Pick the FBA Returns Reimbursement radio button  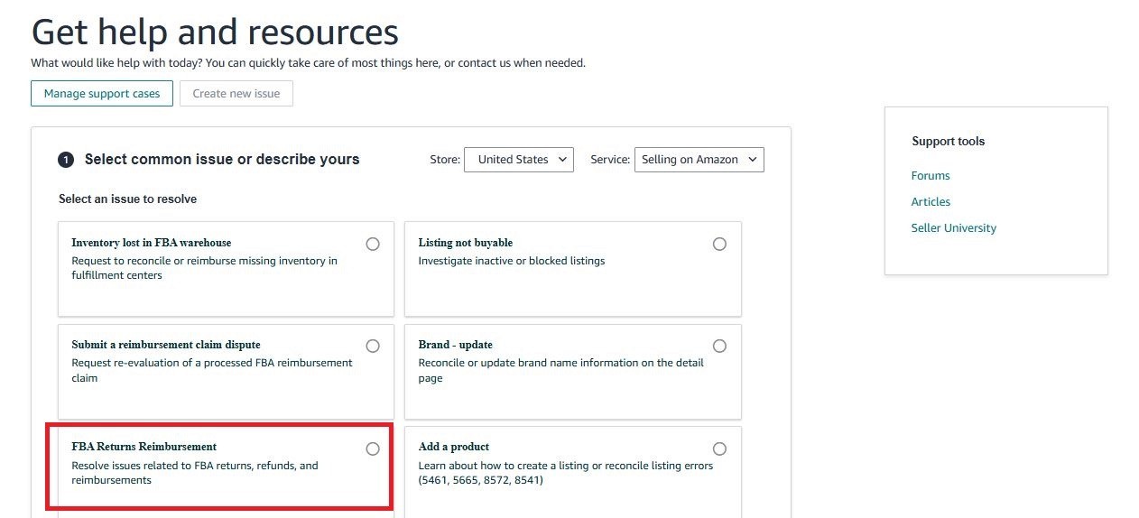pos(373,449)
